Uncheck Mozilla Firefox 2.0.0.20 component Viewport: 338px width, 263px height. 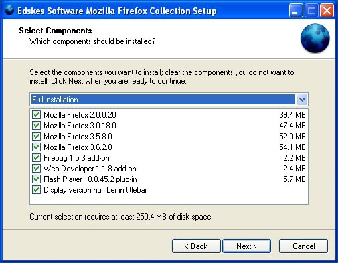(36, 115)
